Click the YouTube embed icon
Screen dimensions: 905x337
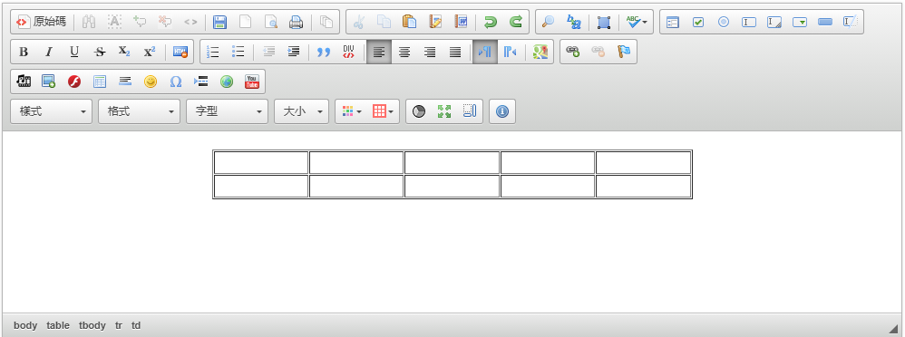click(252, 82)
